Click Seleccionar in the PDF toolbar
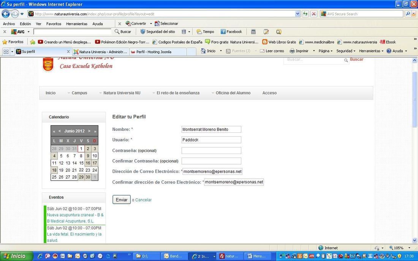418x261 pixels. 166,24
